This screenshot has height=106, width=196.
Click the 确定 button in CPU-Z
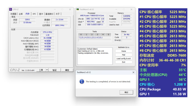pyautogui.click(x=67, y=70)
